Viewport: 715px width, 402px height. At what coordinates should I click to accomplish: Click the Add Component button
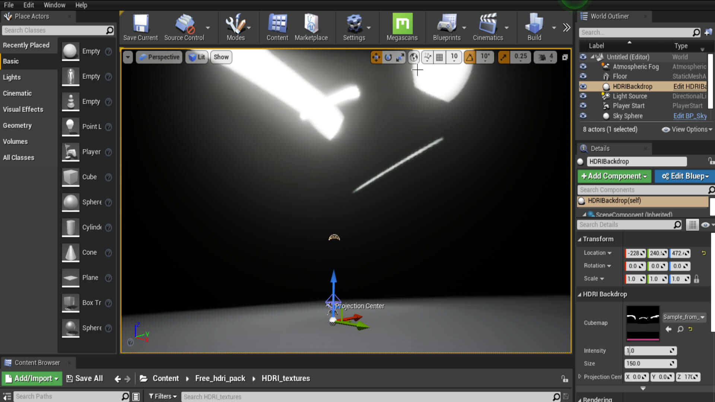click(614, 176)
